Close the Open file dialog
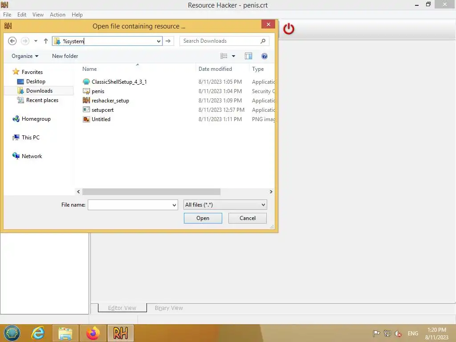The image size is (456, 342). tap(268, 24)
